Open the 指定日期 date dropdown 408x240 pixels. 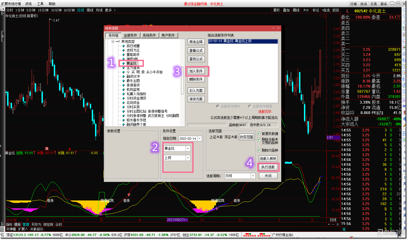(200, 139)
